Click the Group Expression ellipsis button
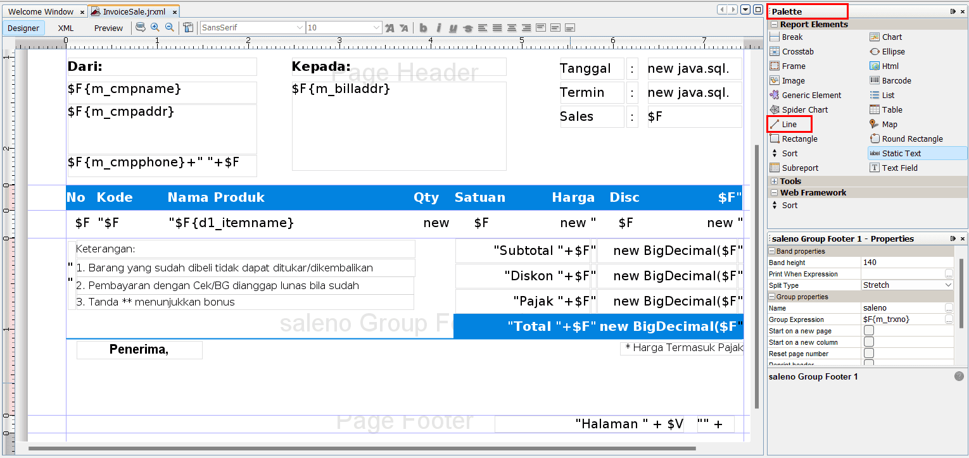Screen dimensions: 969x458 (x=949, y=319)
